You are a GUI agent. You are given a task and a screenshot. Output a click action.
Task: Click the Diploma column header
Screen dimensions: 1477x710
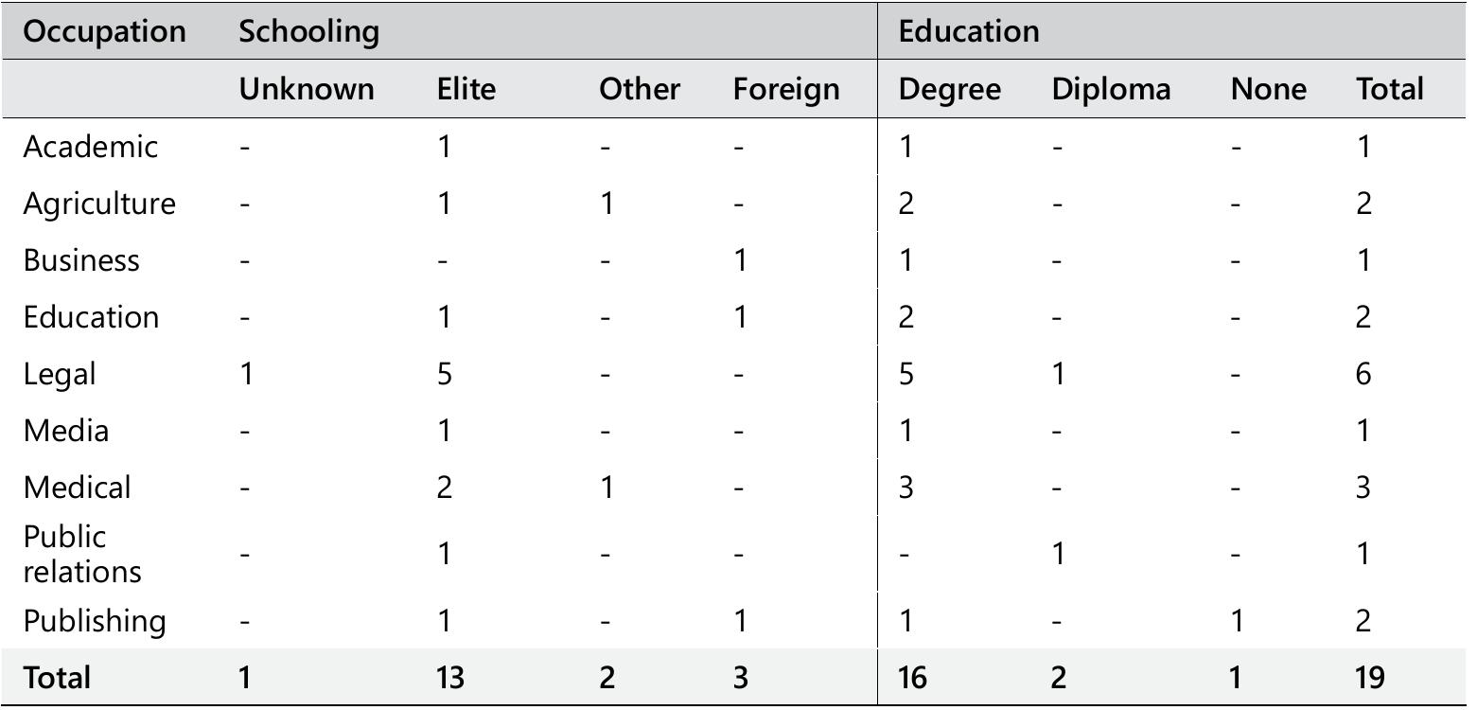(1111, 89)
